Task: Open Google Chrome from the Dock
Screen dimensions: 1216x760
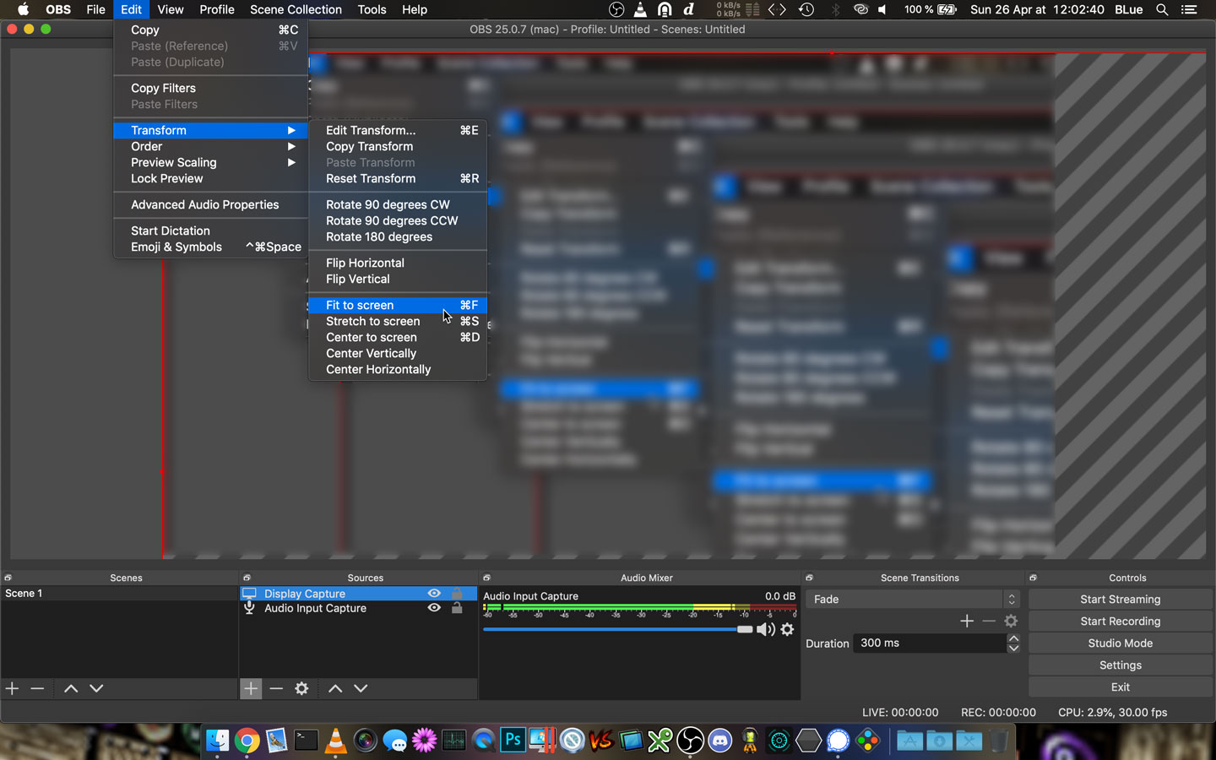Action: [247, 741]
